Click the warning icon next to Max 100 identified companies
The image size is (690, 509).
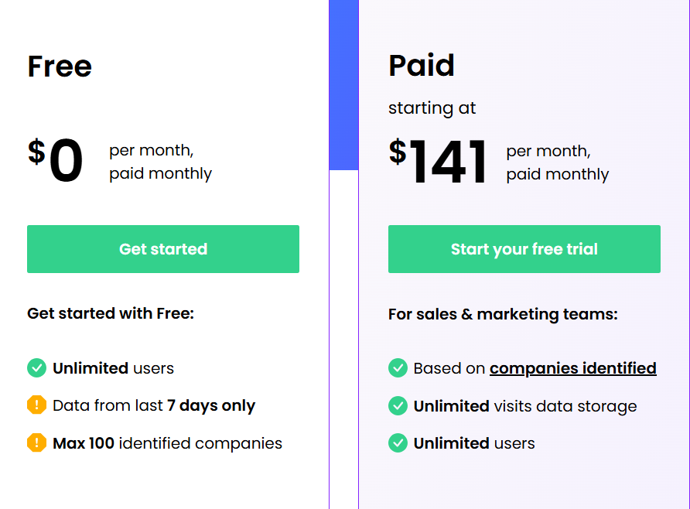pos(36,442)
